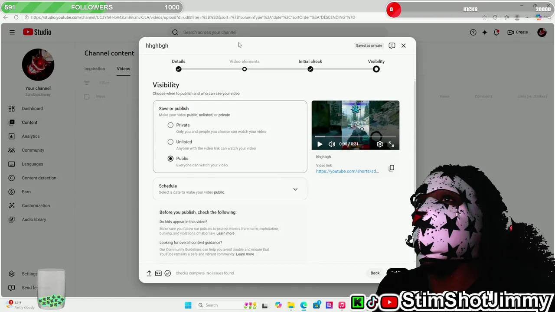Click the 'Saved as private' status text
This screenshot has width=555, height=312.
click(369, 45)
